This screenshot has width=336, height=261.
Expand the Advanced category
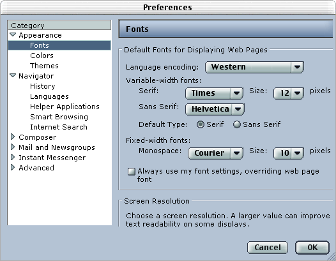[13, 167]
